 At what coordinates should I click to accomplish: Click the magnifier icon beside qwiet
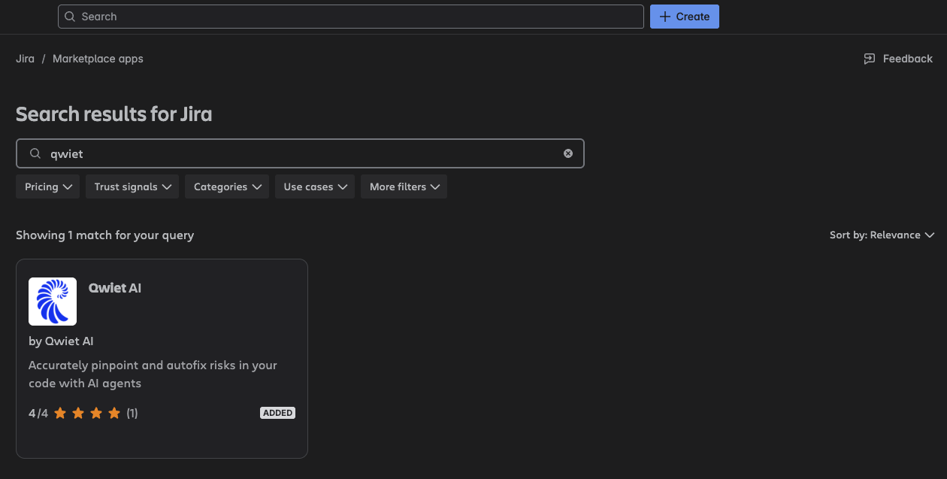[35, 153]
